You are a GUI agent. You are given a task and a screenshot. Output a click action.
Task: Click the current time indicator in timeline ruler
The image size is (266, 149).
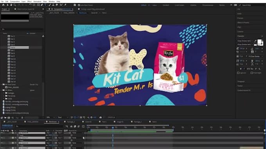click(x=113, y=127)
